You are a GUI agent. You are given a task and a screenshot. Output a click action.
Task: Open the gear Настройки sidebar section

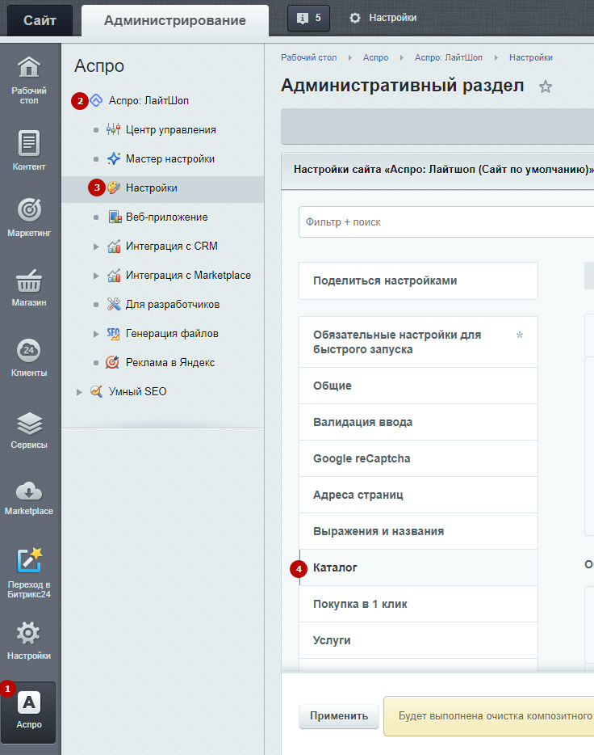[x=29, y=640]
